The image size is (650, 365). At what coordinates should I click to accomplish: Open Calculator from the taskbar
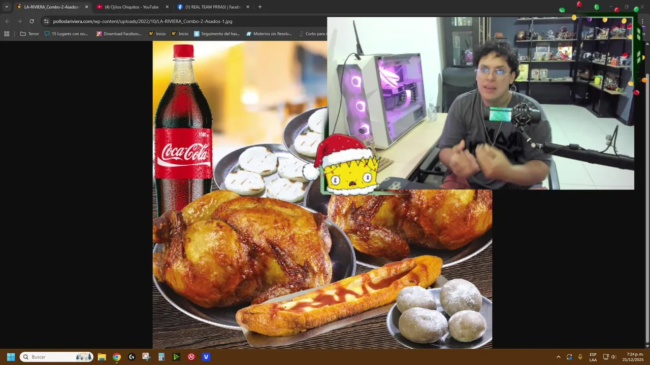161,357
